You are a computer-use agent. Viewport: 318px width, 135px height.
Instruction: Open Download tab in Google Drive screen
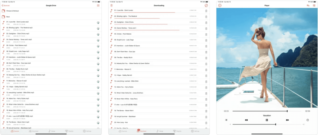point(34,131)
